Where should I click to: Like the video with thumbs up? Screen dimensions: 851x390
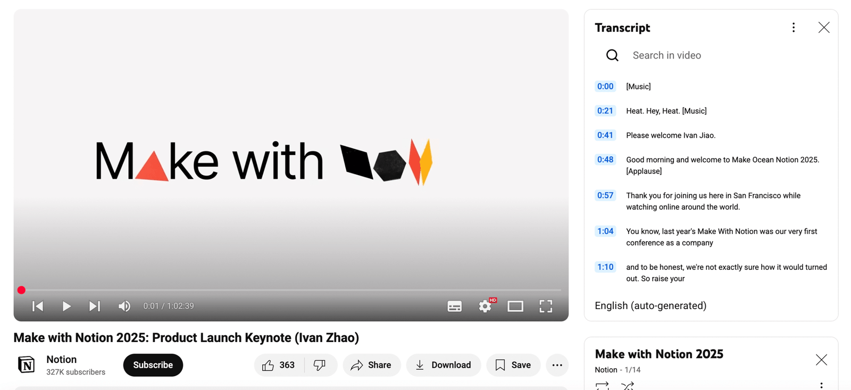pyautogui.click(x=279, y=365)
